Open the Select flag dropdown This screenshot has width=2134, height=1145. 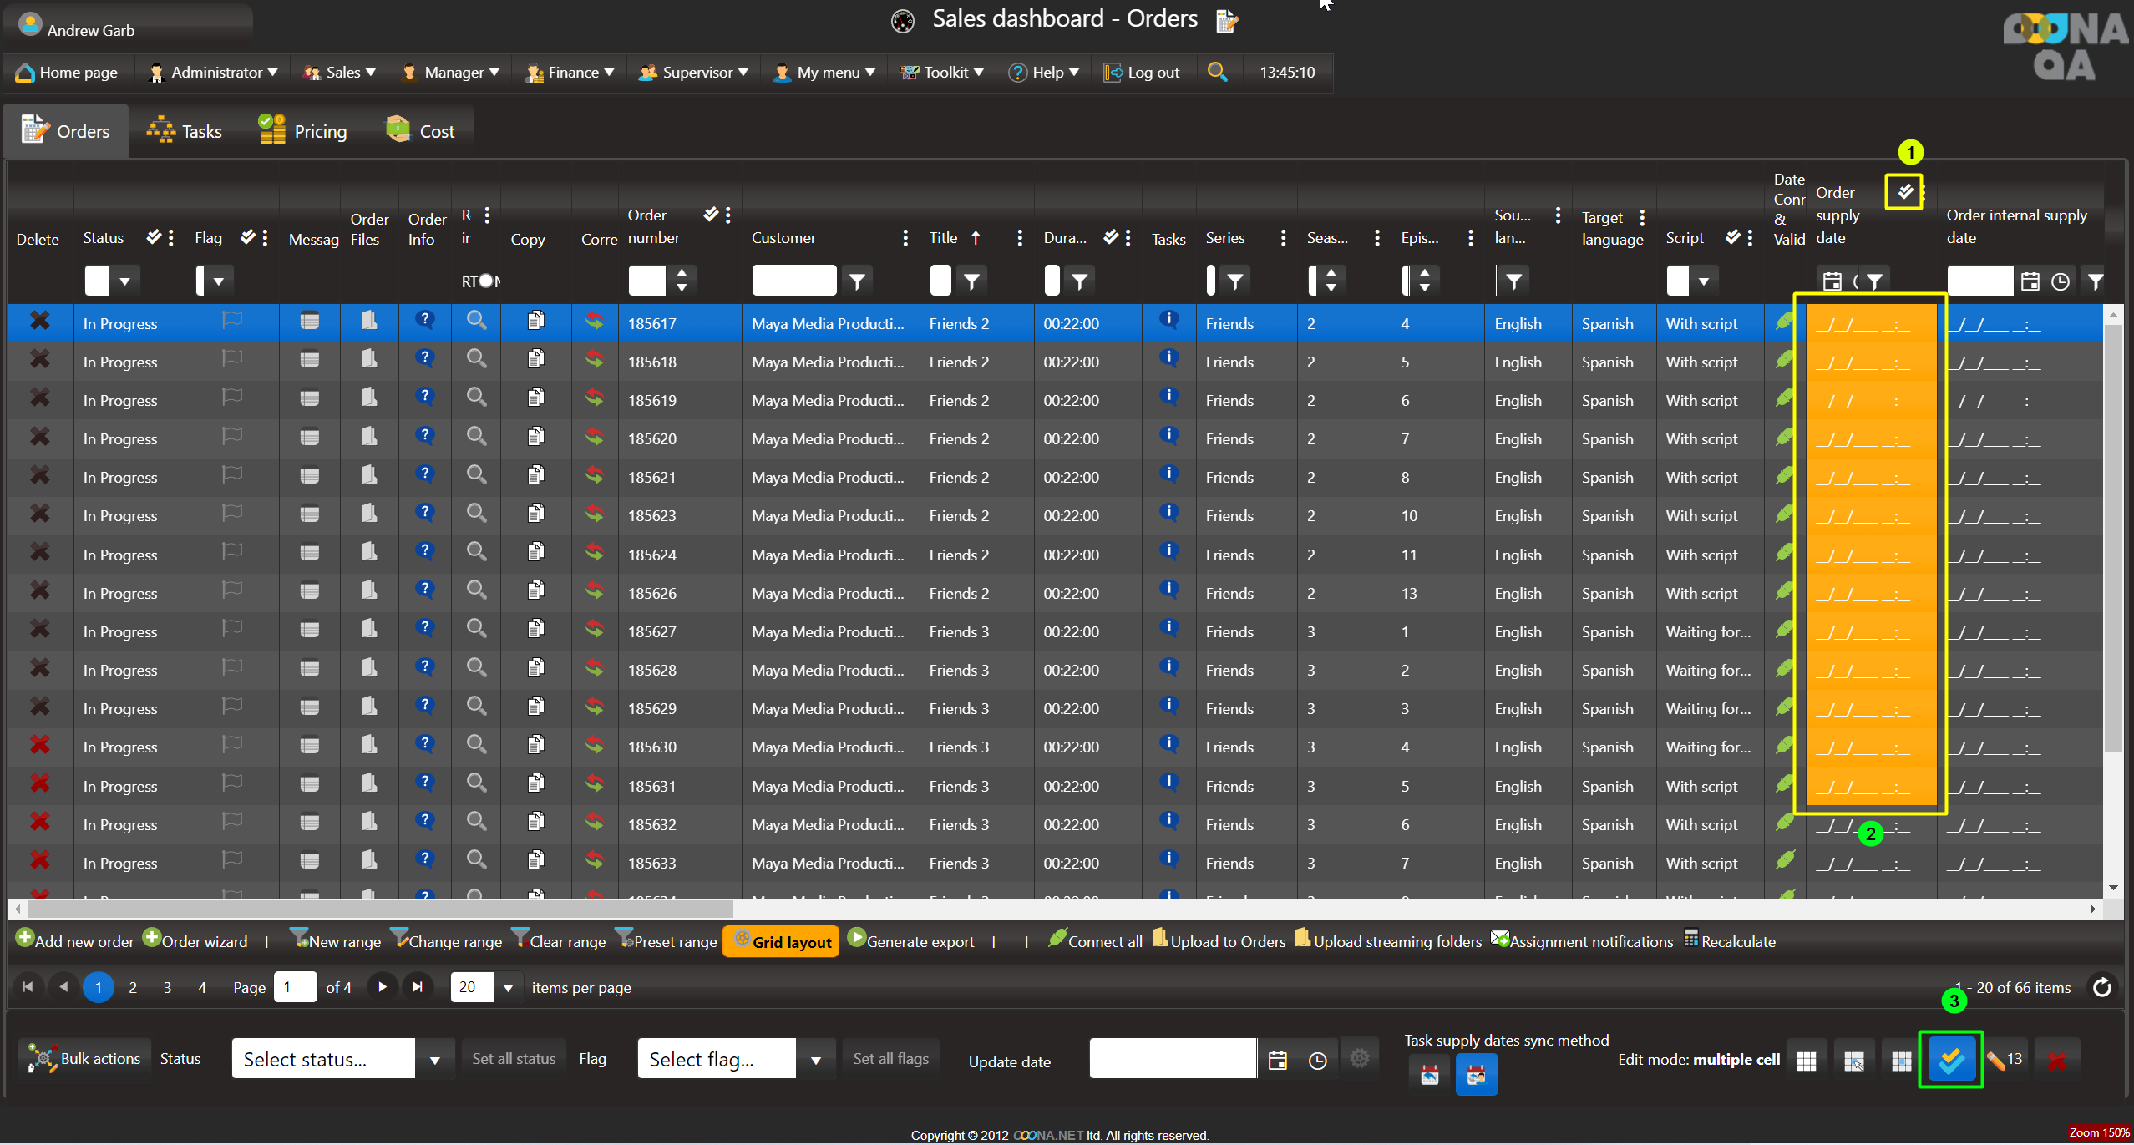coord(815,1060)
